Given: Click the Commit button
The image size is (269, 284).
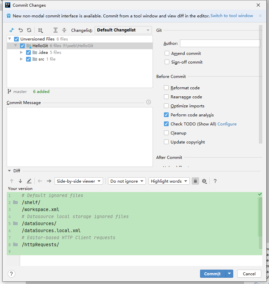Looking at the screenshot, I should tap(213, 274).
